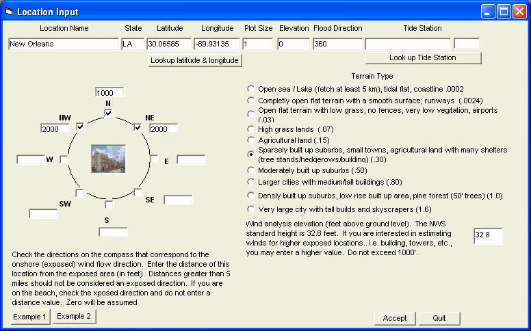Click the Quit button
Image resolution: width=531 pixels, height=331 pixels.
click(439, 318)
